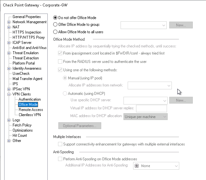Expand Identity Awareness tree node
Image resolution: width=206 pixels, height=180 pixels.
pyautogui.click(x=9, y=68)
